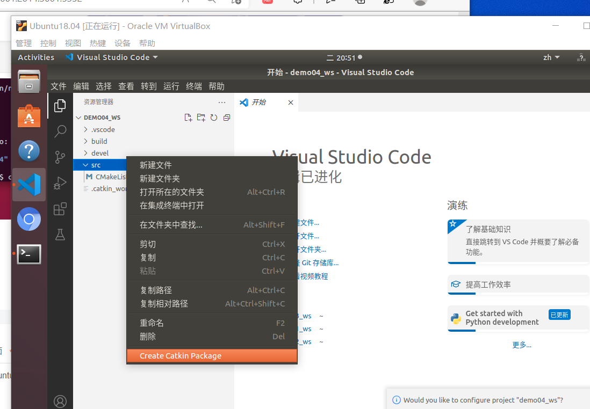This screenshot has height=409, width=590.
Task: Open the Extensions view icon
Action: (60, 209)
